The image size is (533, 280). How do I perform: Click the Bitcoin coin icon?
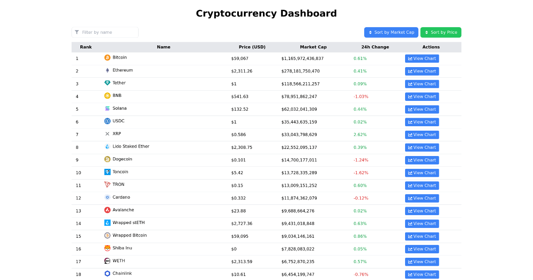coord(107,57)
